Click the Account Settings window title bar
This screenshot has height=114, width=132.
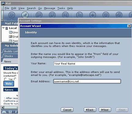click(75, 21)
